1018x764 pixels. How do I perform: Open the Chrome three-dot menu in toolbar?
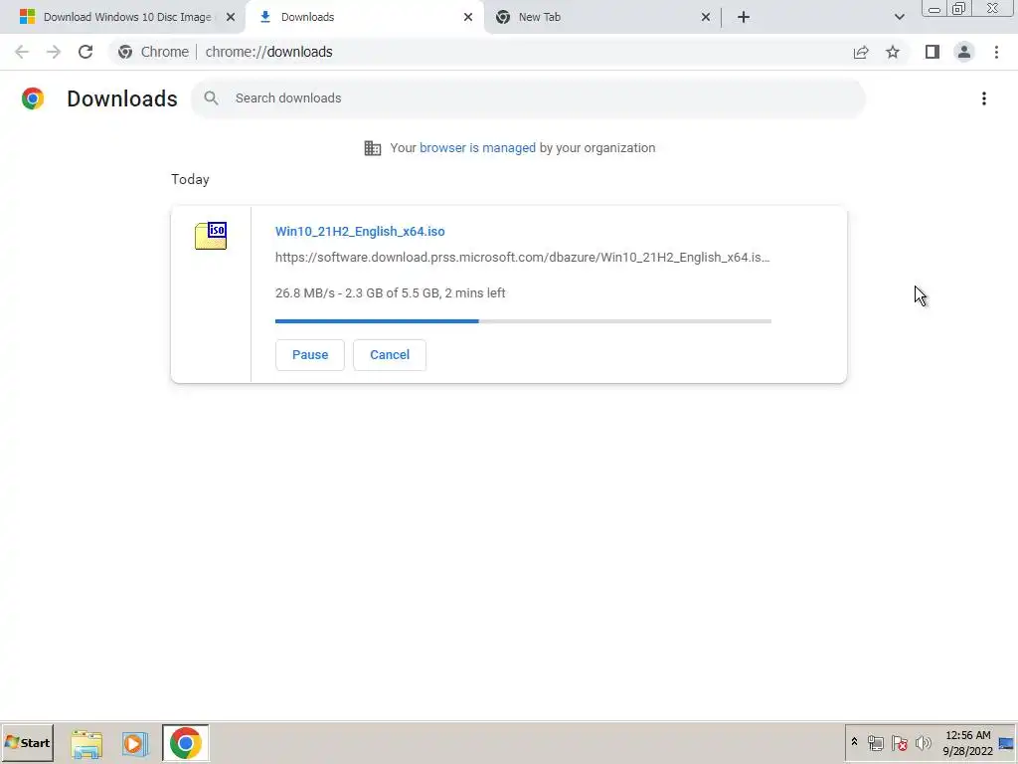[996, 52]
